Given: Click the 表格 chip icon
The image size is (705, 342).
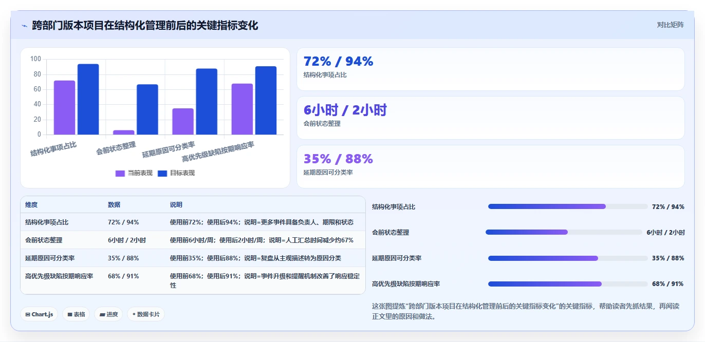Looking at the screenshot, I should coord(70,314).
